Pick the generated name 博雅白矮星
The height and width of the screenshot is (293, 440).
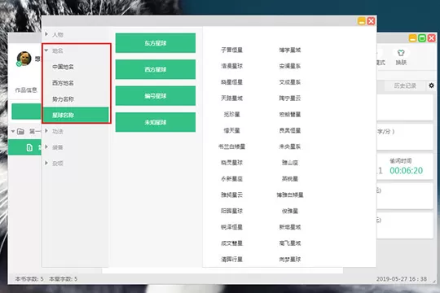[x=290, y=195]
